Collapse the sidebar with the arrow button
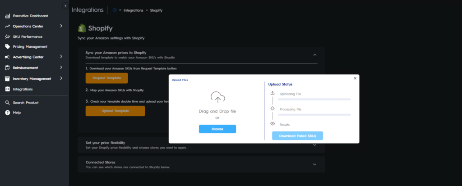This screenshot has height=186, width=462. point(65,6)
